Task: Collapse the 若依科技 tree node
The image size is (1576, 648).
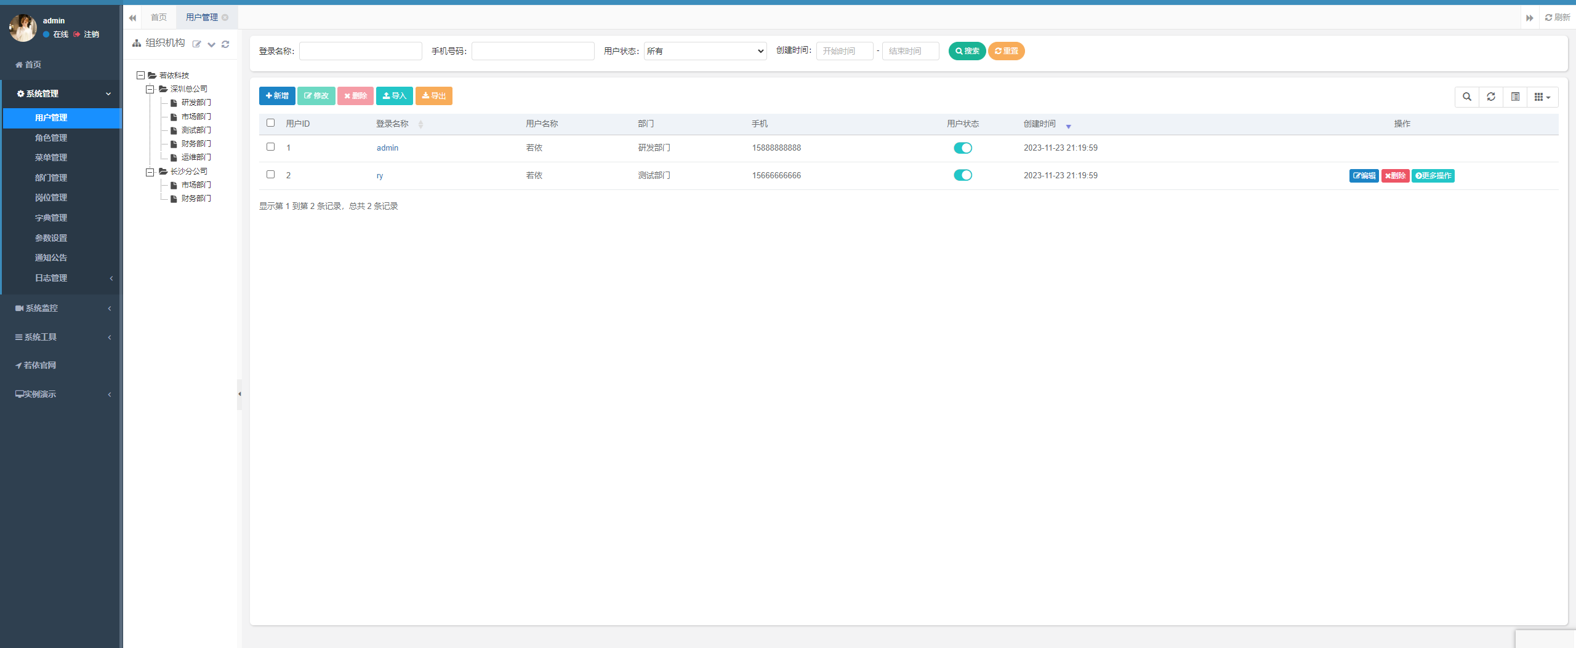Action: (140, 76)
